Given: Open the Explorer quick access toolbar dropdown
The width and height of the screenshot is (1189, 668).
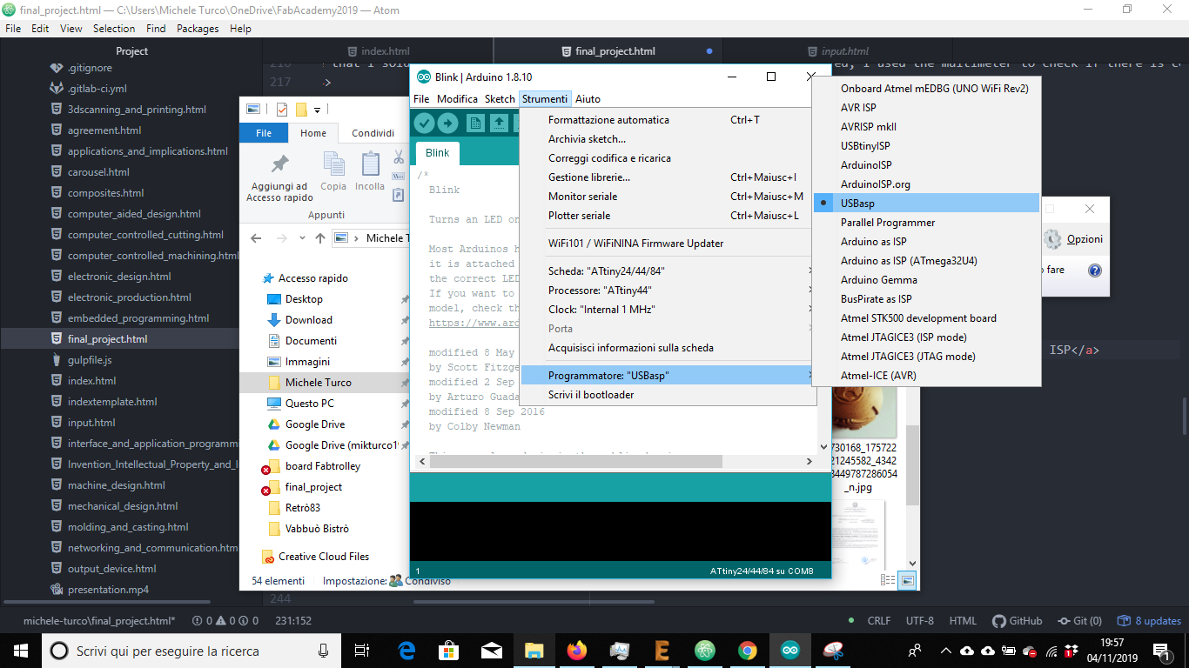Looking at the screenshot, I should coord(318,110).
